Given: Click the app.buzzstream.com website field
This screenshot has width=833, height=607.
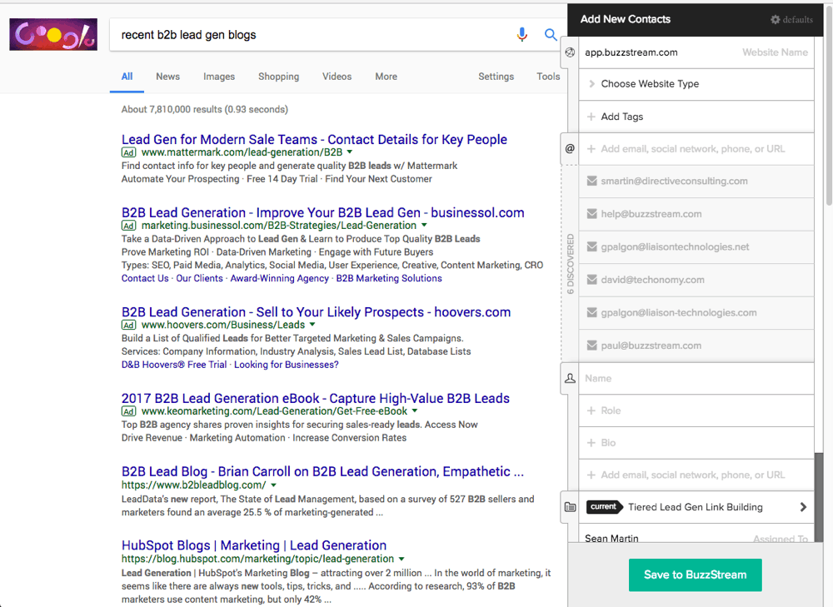Looking at the screenshot, I should (x=696, y=52).
